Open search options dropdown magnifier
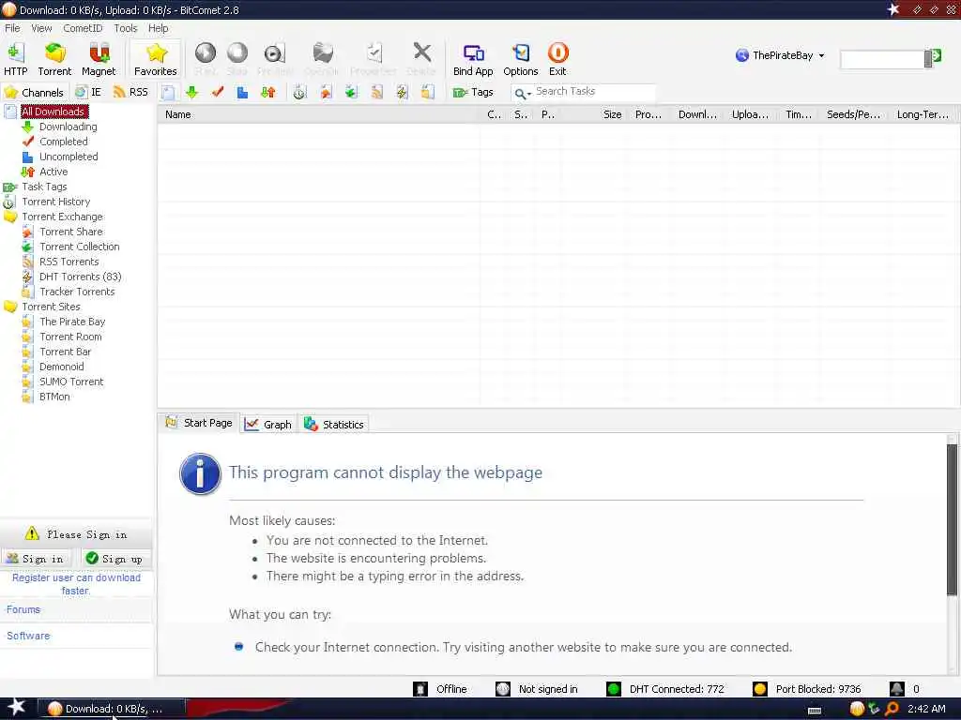The width and height of the screenshot is (961, 720). pyautogui.click(x=522, y=93)
